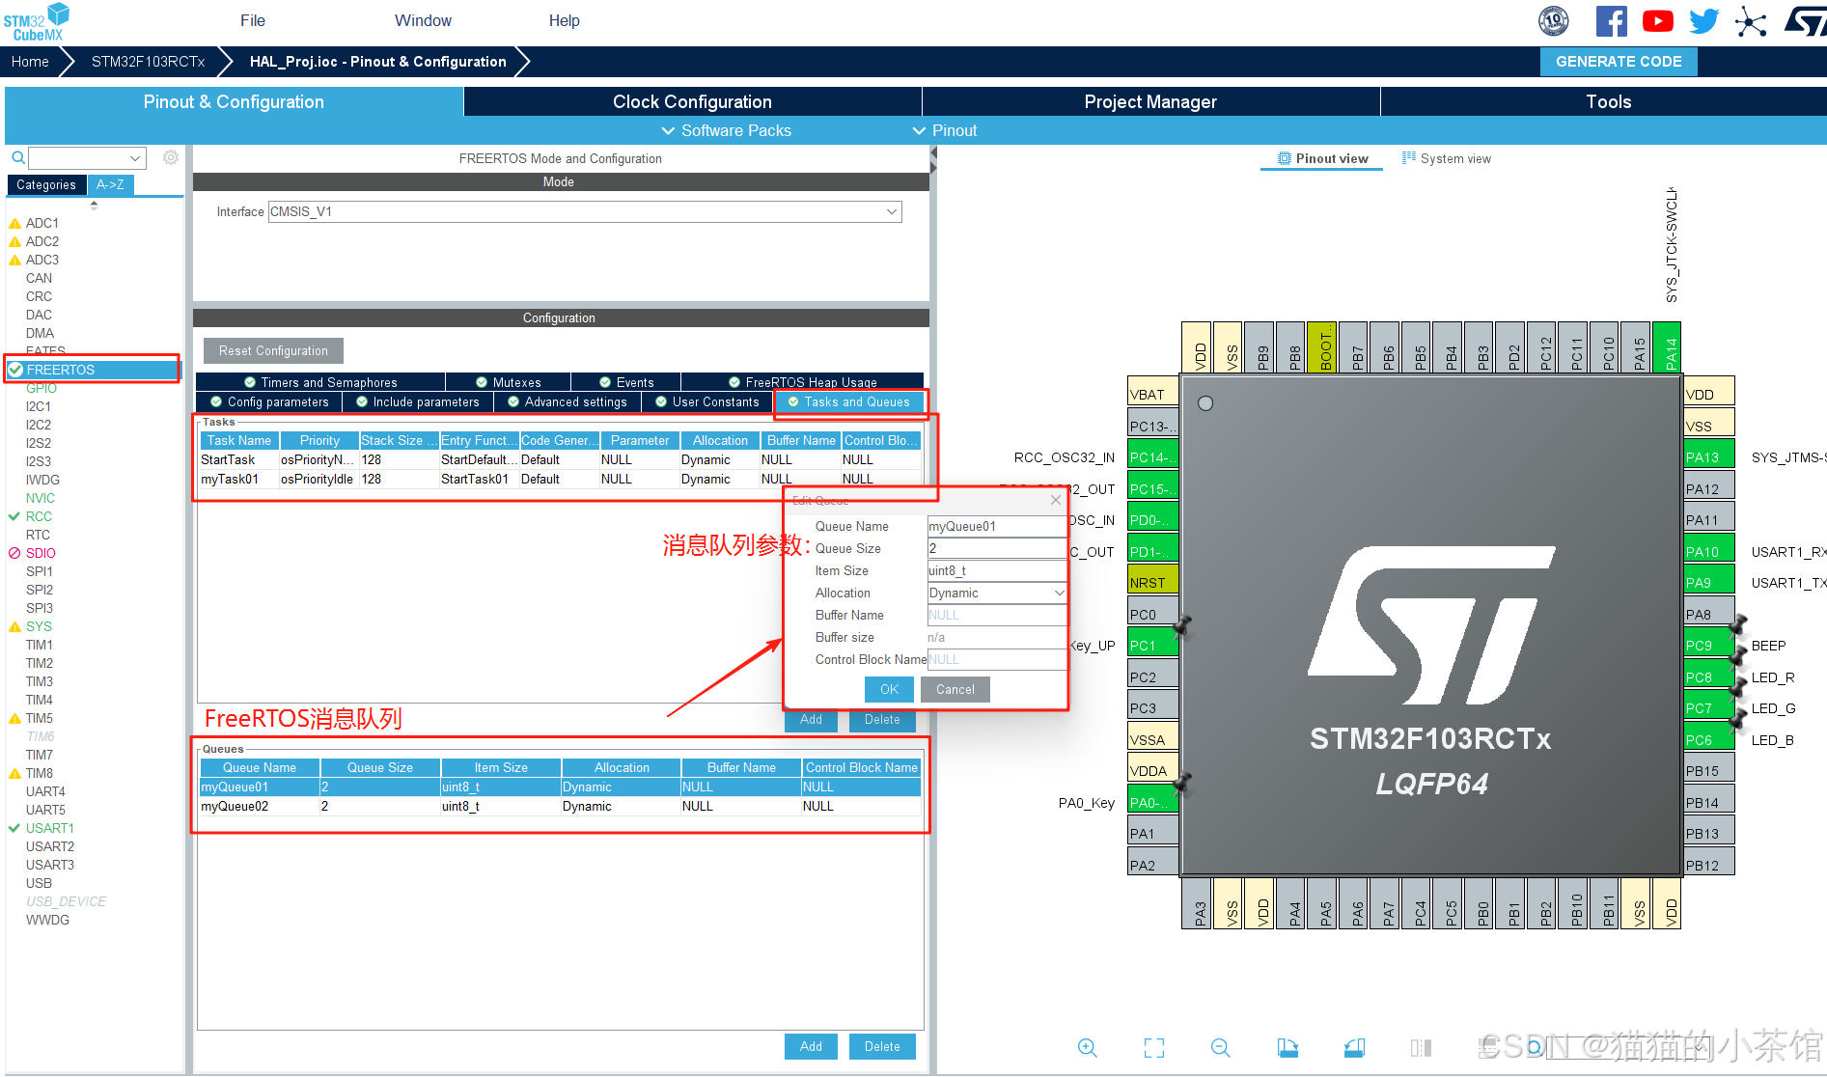The height and width of the screenshot is (1077, 1827).
Task: Switch category list to A->Z sorting
Action: pyautogui.click(x=110, y=184)
